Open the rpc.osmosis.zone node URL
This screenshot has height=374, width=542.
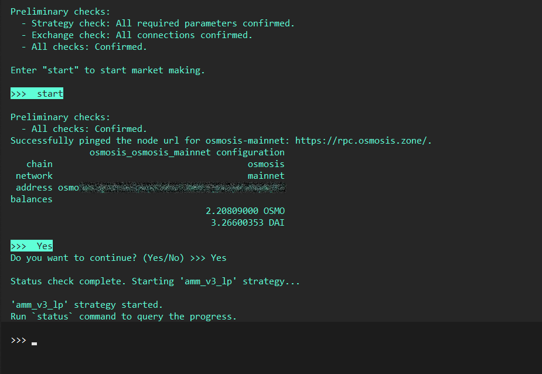coord(363,141)
